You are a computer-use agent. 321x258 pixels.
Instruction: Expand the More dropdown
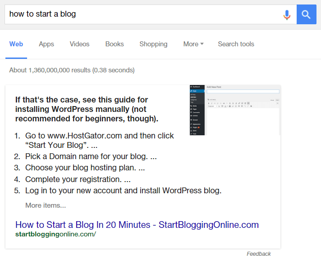pyautogui.click(x=193, y=44)
